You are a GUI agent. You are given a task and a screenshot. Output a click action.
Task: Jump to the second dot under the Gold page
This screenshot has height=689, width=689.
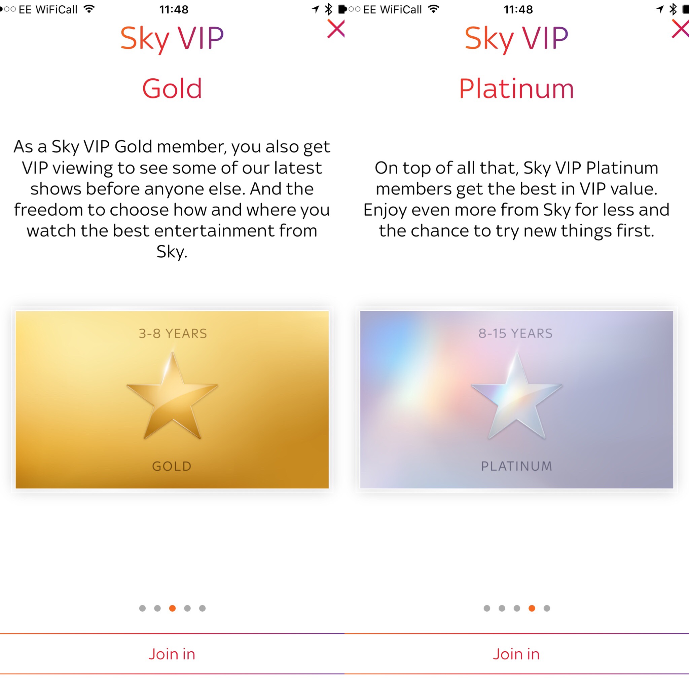click(x=158, y=608)
